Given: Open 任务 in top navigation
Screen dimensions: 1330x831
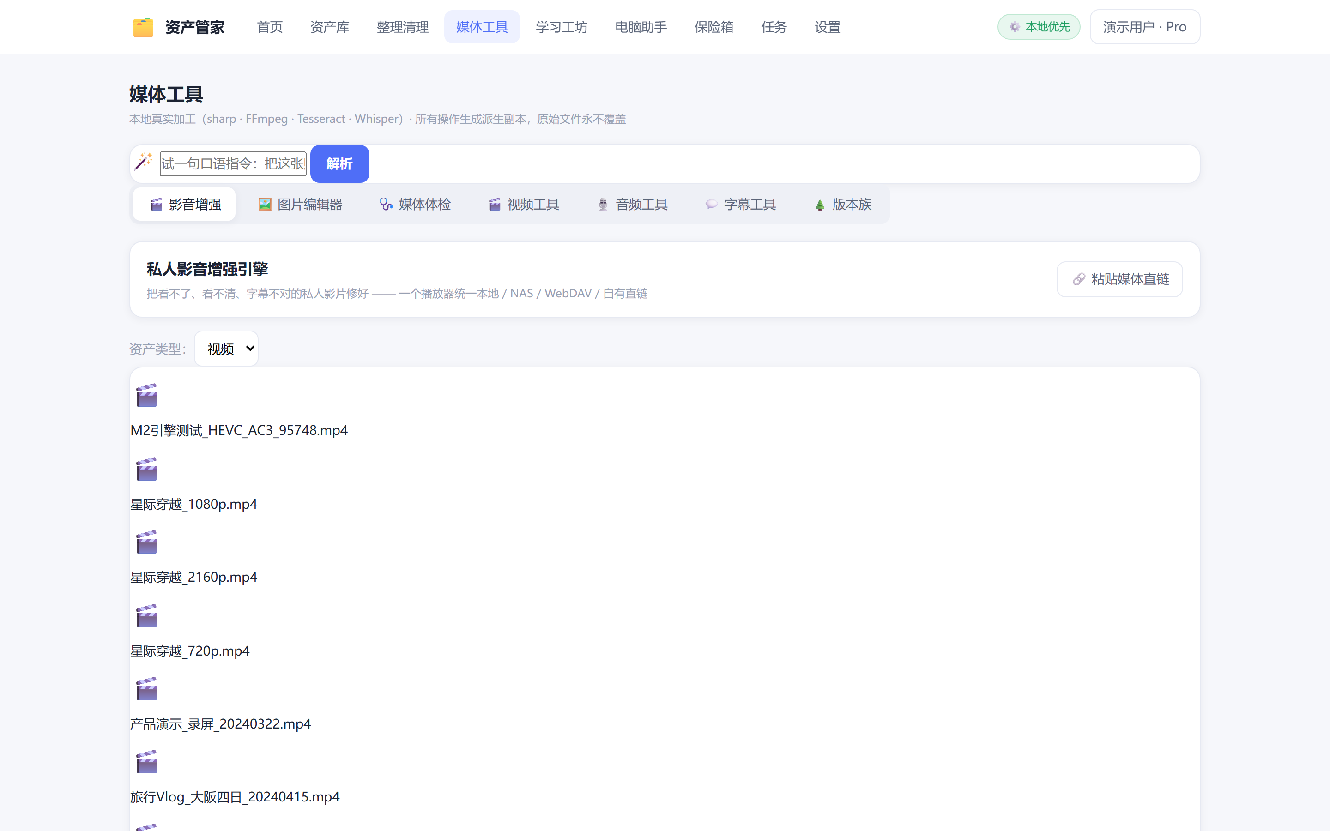Looking at the screenshot, I should click(x=774, y=27).
